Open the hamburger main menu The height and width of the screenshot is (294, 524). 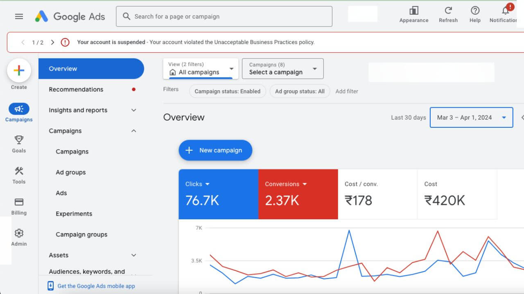(x=19, y=17)
